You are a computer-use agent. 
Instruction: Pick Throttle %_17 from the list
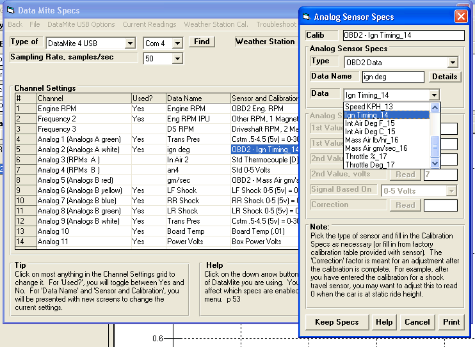(x=387, y=157)
